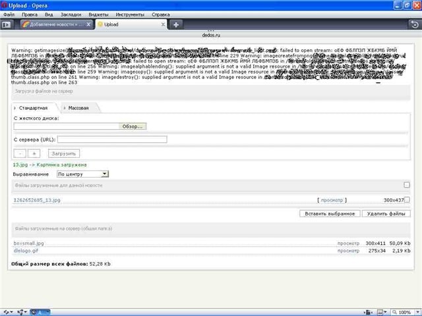
Task: Click the Opera Link sync icon in status bar
Action: [6, 312]
